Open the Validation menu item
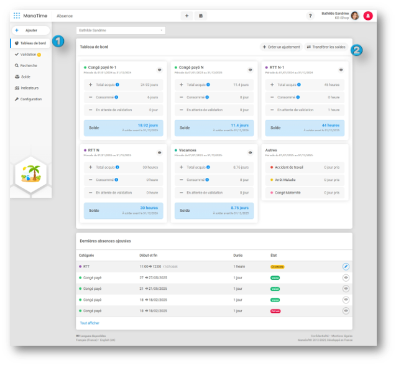Image resolution: width=396 pixels, height=365 pixels. tap(28, 54)
